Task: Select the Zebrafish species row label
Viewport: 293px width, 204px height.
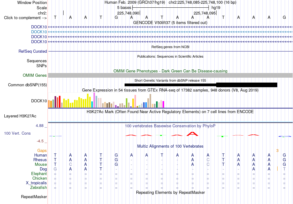Action: click(x=39, y=188)
